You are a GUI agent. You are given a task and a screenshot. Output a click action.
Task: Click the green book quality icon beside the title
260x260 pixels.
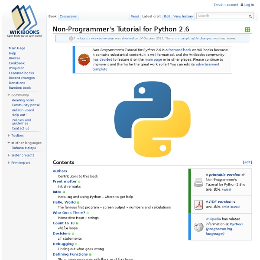[247, 29]
